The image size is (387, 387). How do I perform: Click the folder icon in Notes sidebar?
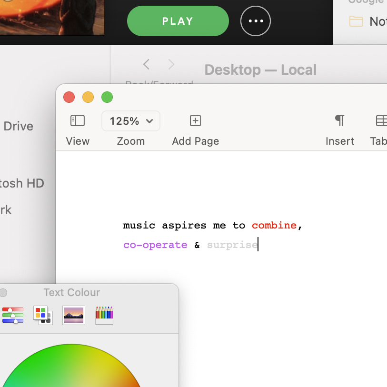click(x=356, y=21)
